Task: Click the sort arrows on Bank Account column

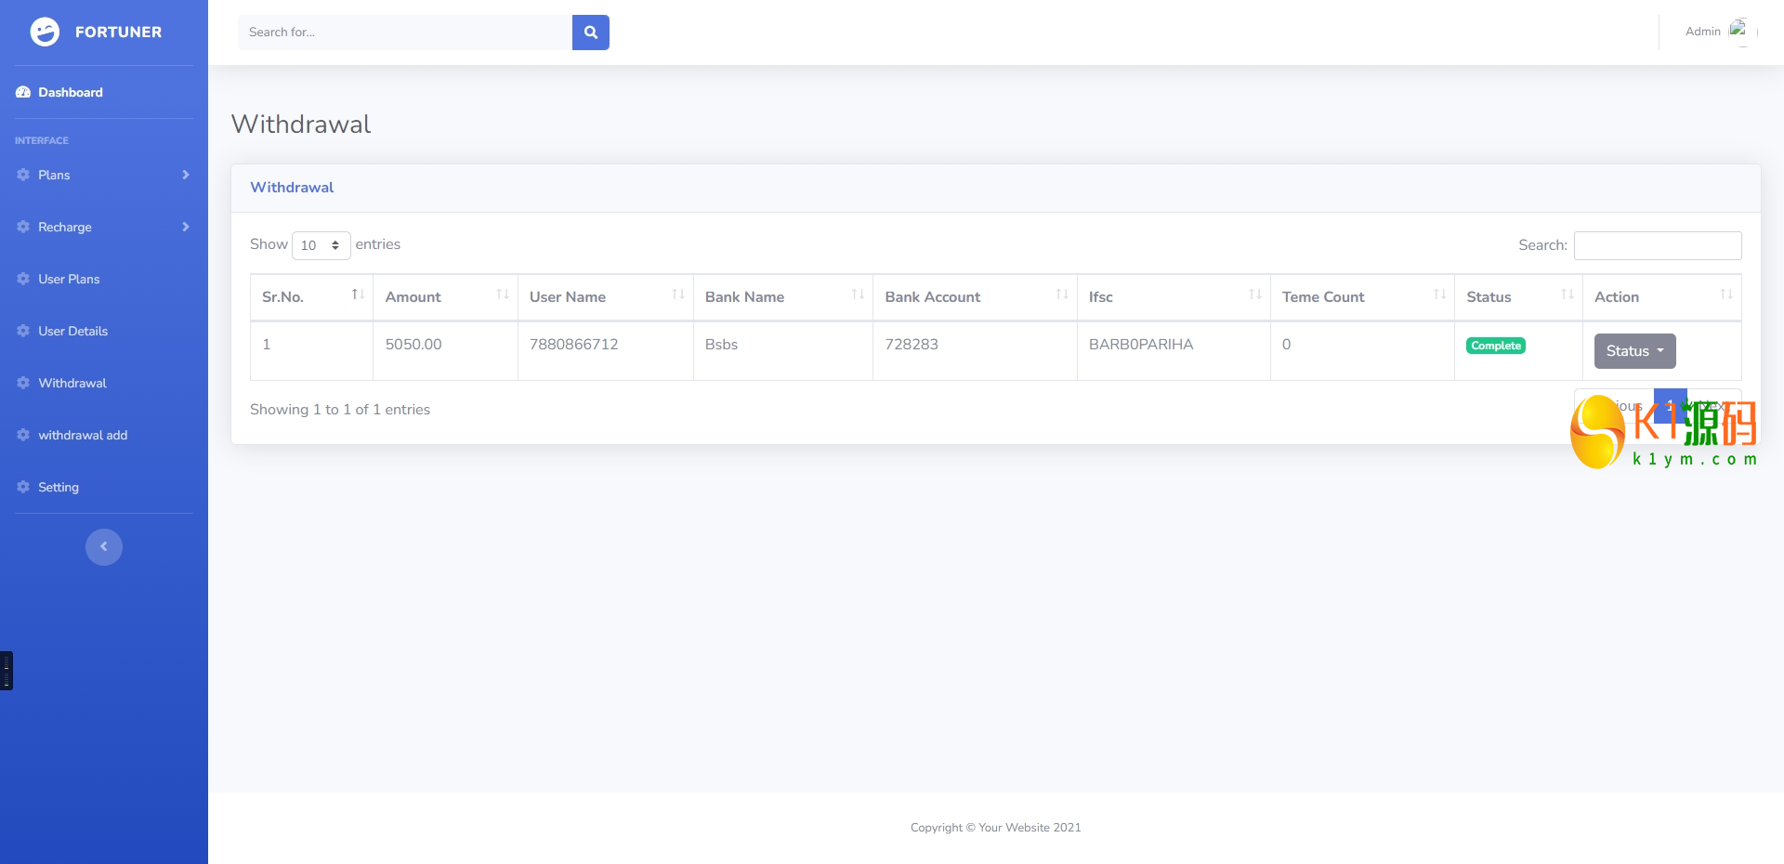Action: coord(1062,295)
